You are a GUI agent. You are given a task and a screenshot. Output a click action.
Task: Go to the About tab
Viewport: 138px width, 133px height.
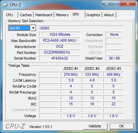(x=109, y=15)
